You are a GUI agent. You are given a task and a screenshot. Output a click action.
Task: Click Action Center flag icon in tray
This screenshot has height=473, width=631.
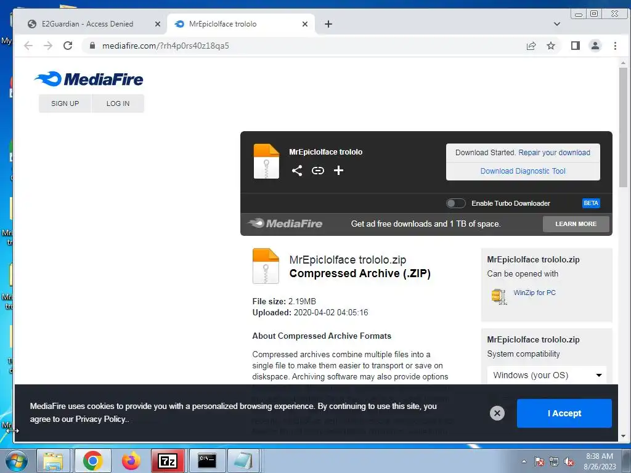(x=539, y=462)
